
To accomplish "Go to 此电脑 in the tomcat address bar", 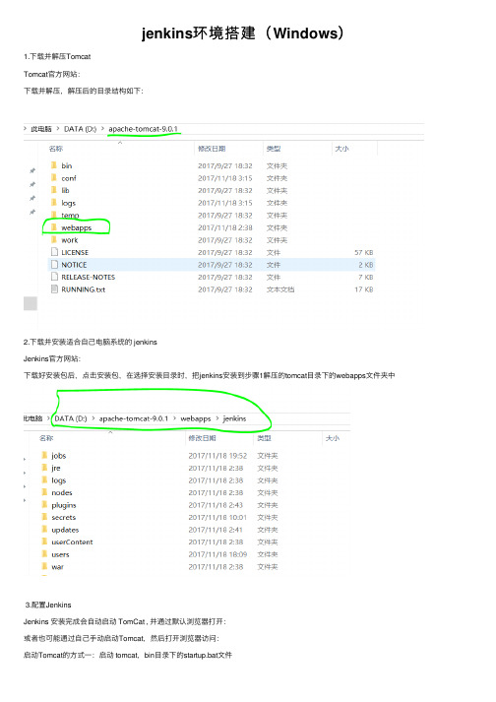I will coord(41,129).
